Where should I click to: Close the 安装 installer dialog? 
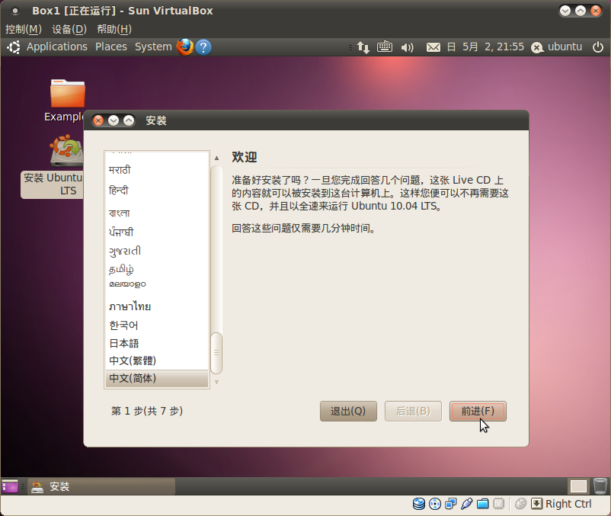tap(98, 120)
